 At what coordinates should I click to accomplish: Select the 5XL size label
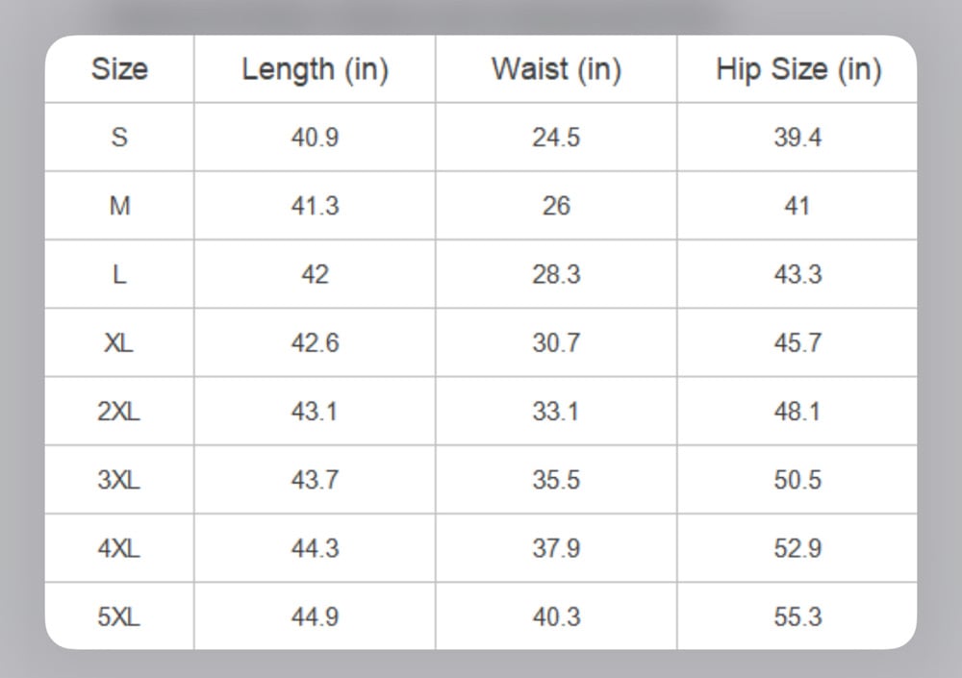tap(119, 616)
